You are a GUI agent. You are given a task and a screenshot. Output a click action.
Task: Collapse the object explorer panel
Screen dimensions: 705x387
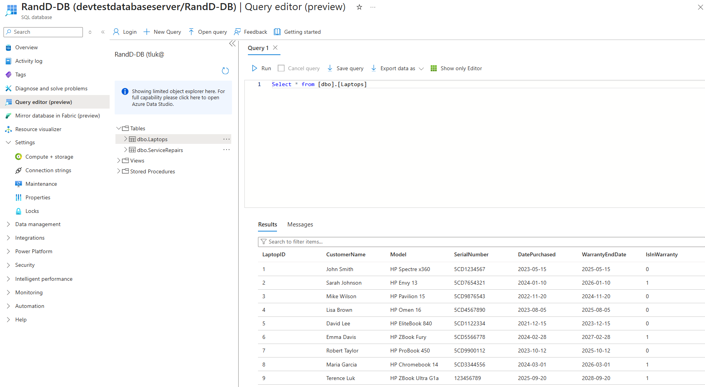pyautogui.click(x=232, y=43)
